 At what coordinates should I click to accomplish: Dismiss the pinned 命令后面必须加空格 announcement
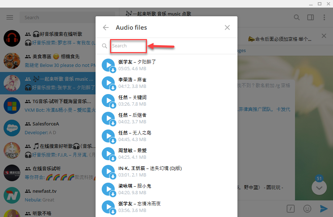(324, 36)
